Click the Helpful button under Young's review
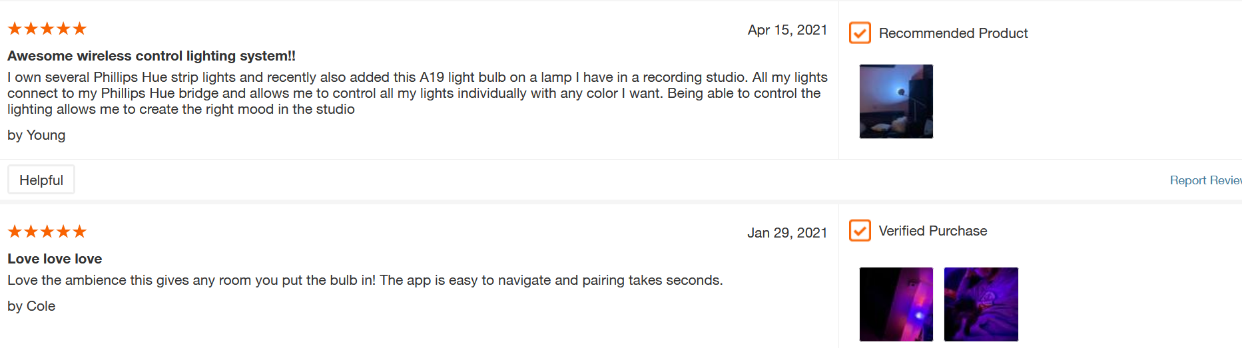The image size is (1242, 348). click(41, 180)
